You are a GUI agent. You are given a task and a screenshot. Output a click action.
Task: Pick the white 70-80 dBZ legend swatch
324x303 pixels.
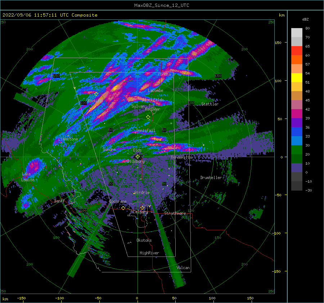[297, 33]
